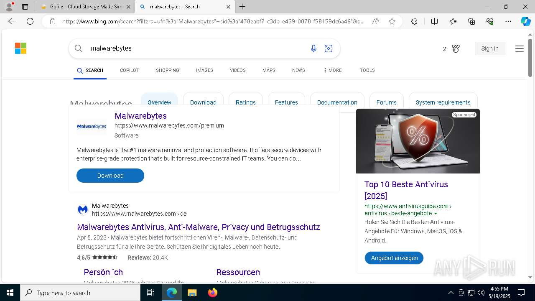535x301 pixels.
Task: Open the Extensions puzzle icon
Action: click(414, 21)
